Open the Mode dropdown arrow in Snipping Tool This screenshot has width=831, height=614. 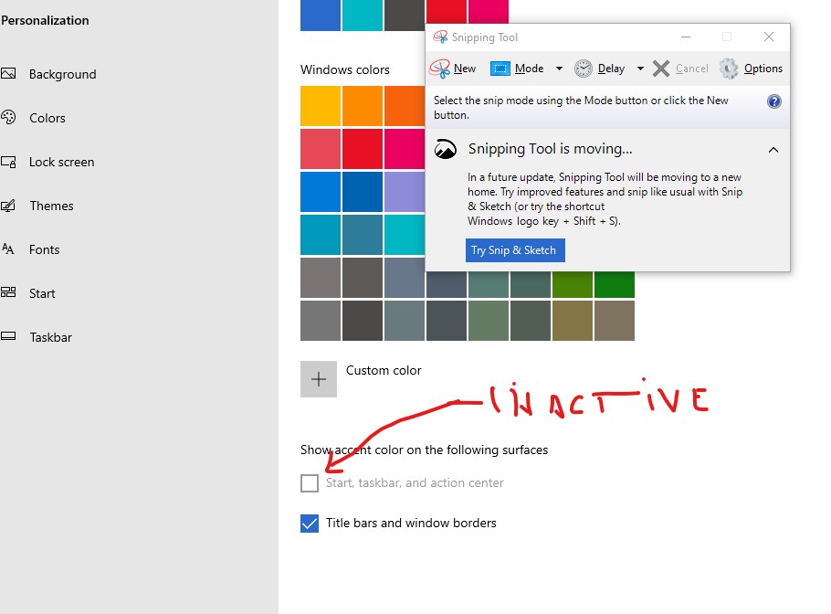559,69
